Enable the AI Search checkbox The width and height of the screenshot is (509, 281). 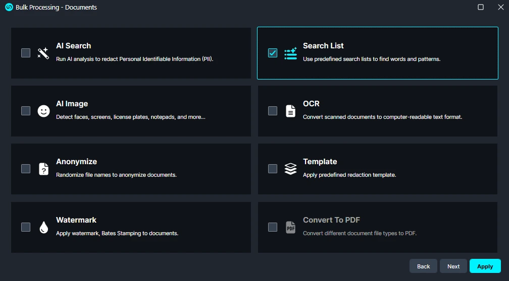click(x=26, y=53)
